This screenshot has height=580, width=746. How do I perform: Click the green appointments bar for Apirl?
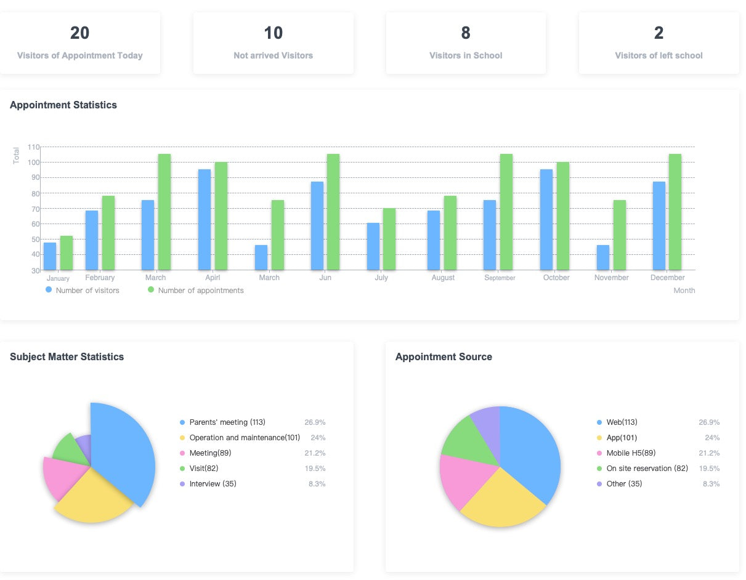(x=221, y=216)
